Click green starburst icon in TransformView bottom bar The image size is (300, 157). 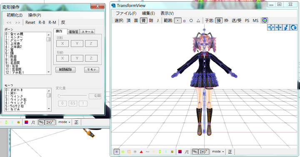coord(122,152)
